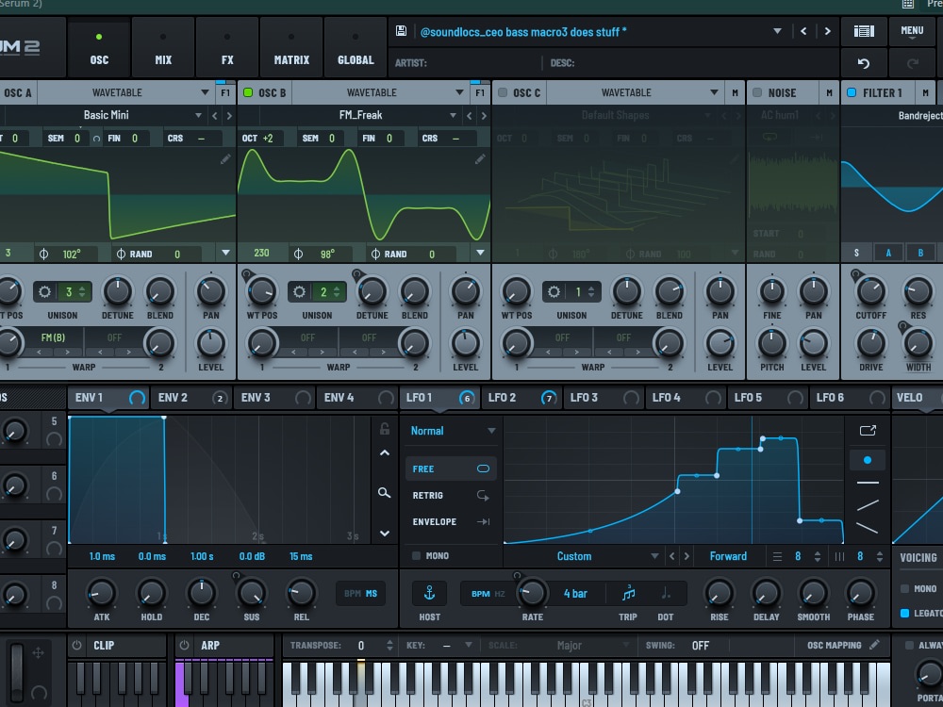Viewport: 943px width, 707px height.
Task: Save preset using the floppy disk icon
Action: tap(401, 31)
